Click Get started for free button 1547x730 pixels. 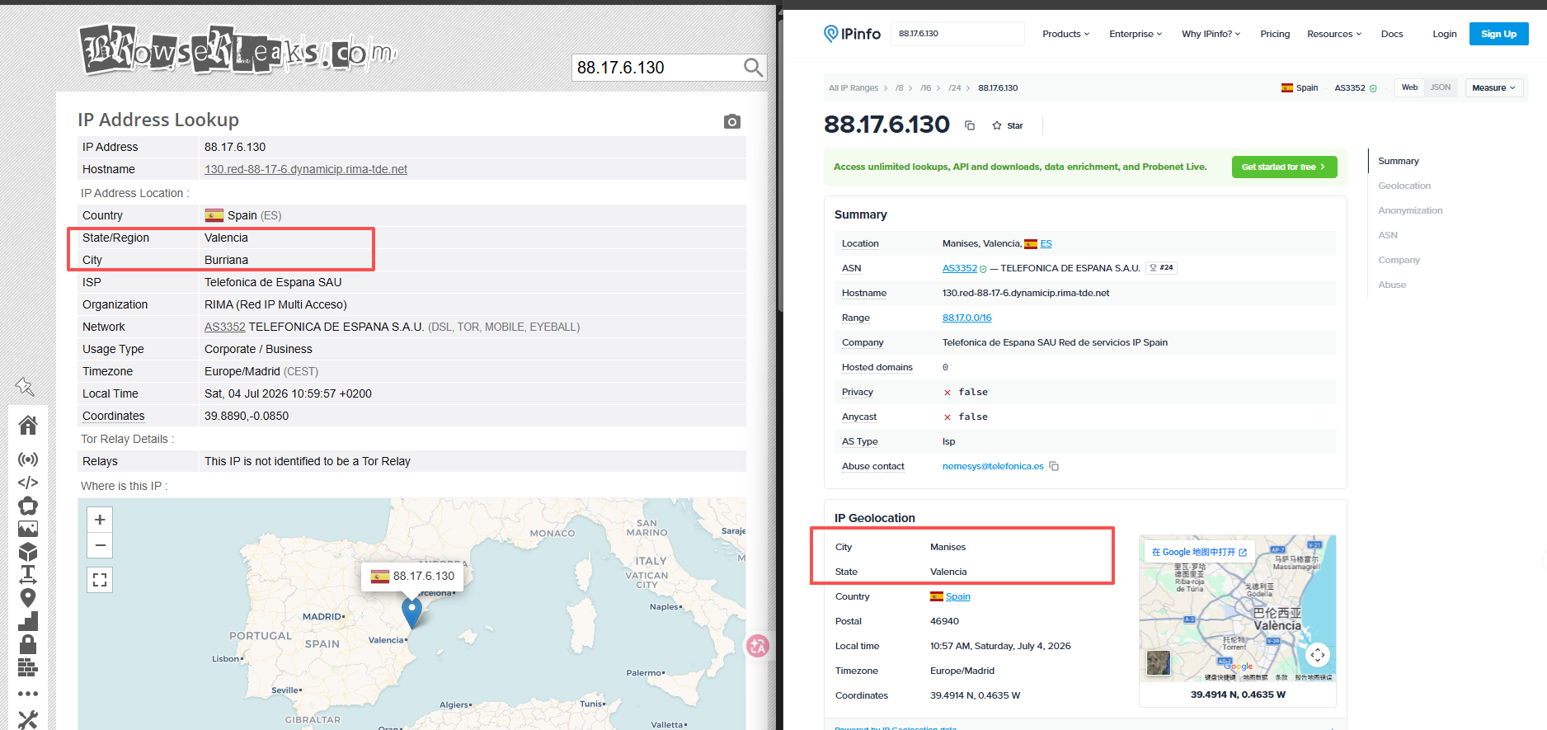pos(1284,167)
